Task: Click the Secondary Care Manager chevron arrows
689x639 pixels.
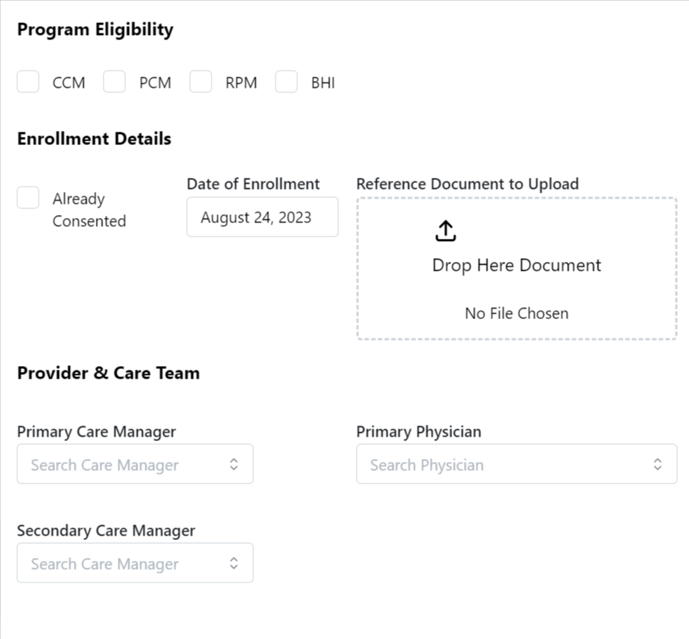Action: pyautogui.click(x=234, y=563)
